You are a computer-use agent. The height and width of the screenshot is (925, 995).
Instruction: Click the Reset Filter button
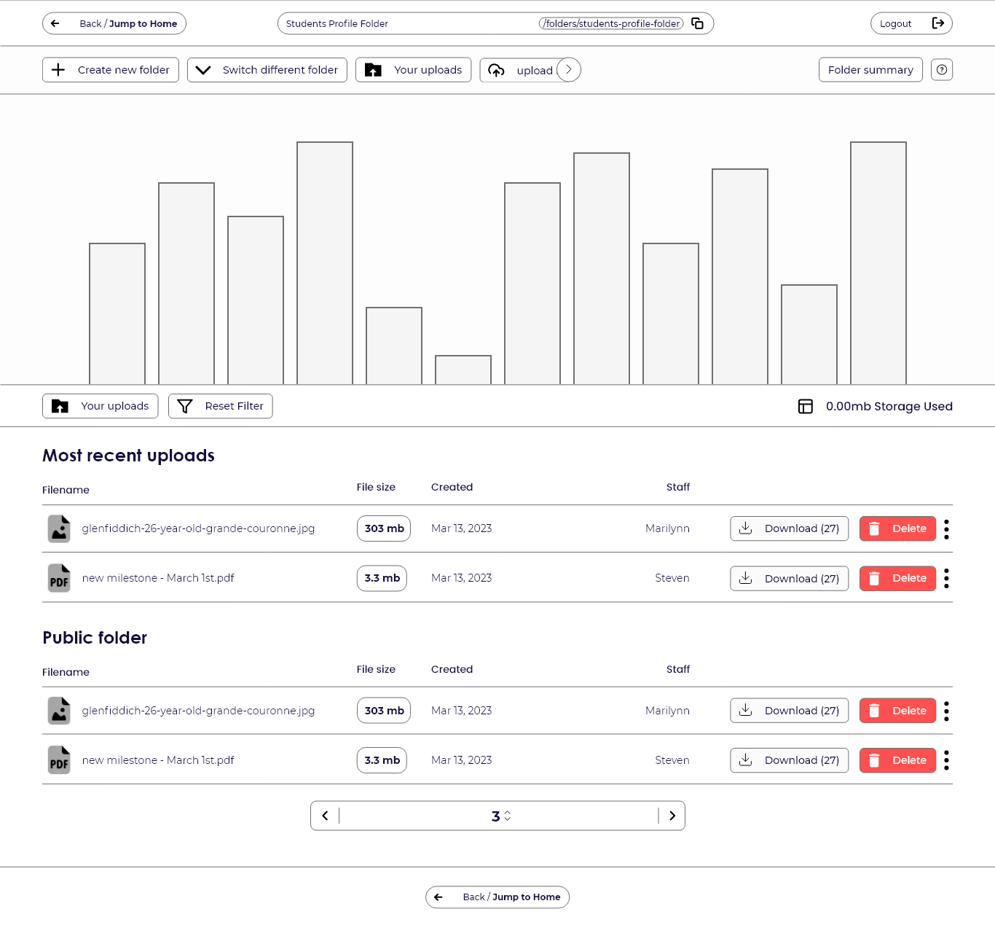click(220, 407)
